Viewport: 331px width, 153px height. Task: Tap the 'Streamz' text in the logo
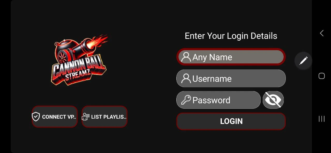78,77
